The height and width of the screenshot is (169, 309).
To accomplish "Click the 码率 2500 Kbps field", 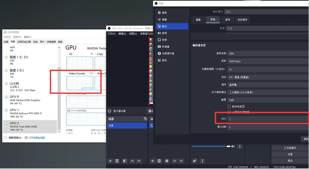I will click(268, 61).
